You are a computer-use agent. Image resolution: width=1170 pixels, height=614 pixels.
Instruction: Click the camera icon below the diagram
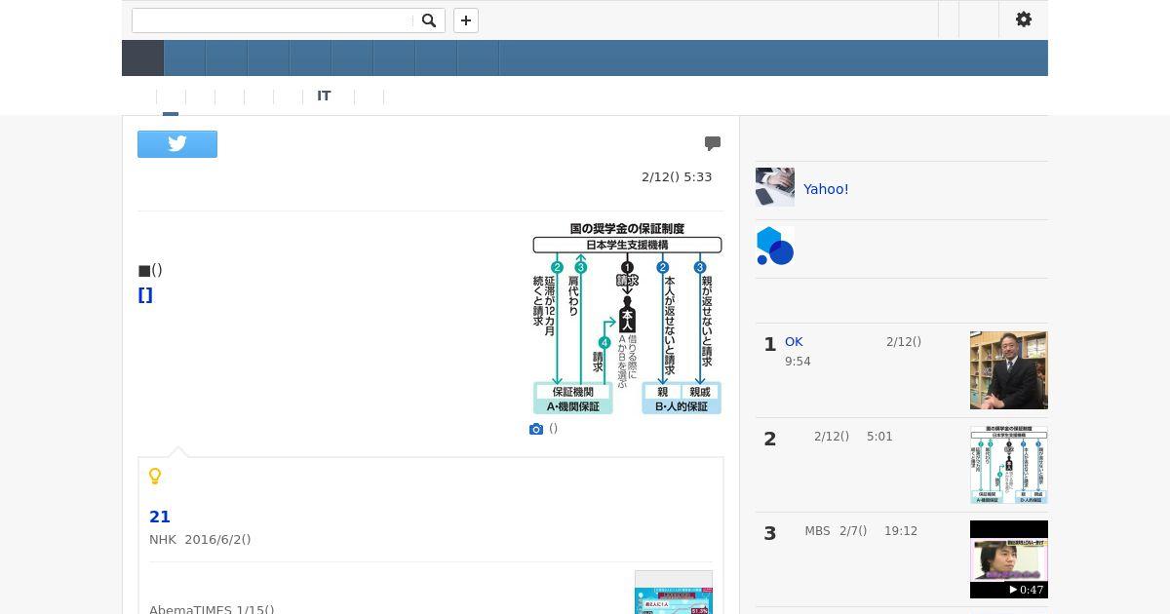536,429
